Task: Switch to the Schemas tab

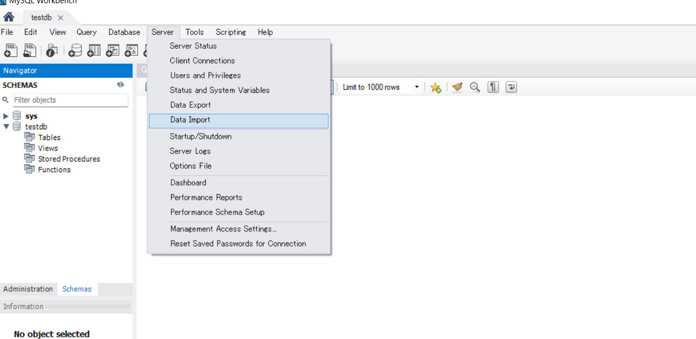Action: pyautogui.click(x=77, y=289)
